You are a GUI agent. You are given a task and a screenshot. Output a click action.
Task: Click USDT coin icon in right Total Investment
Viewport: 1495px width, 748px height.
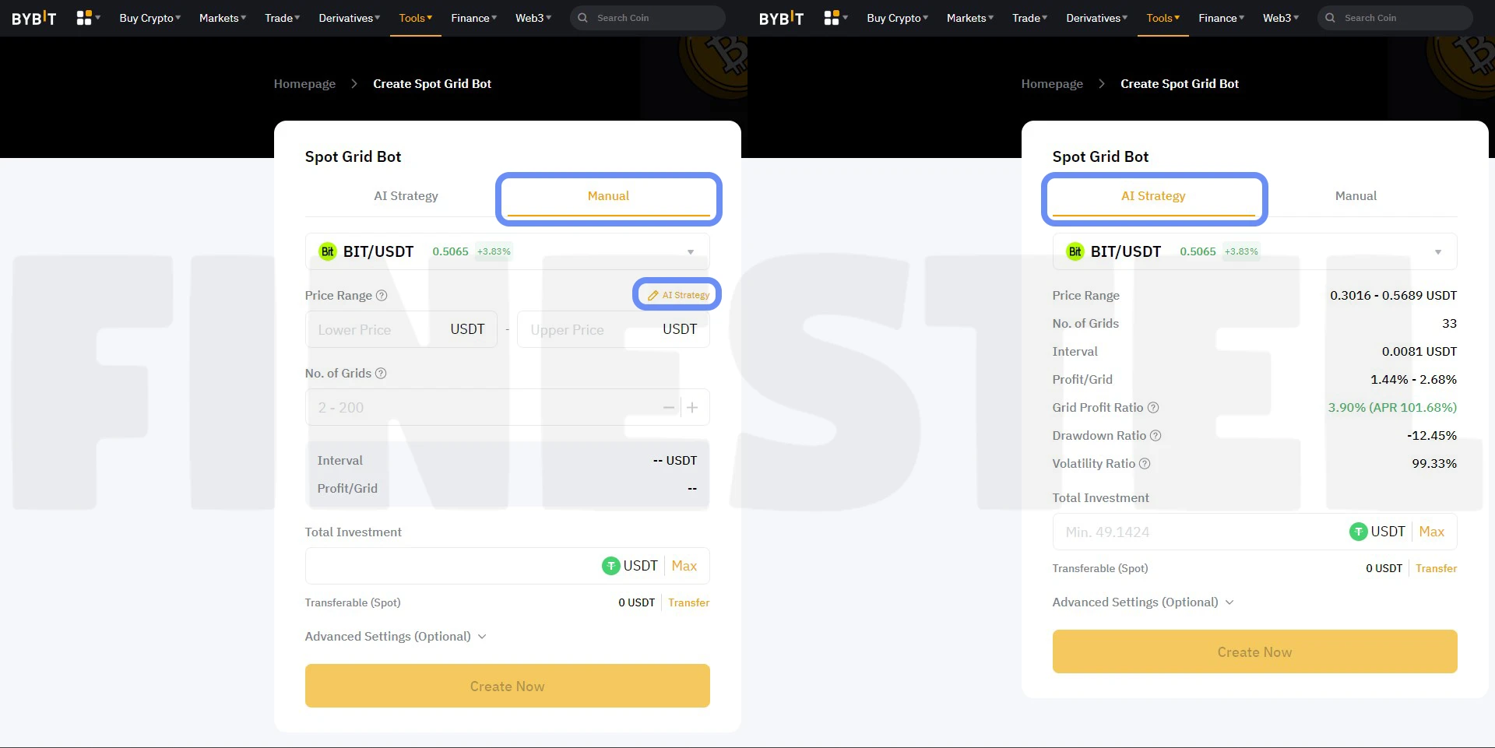pos(1359,532)
